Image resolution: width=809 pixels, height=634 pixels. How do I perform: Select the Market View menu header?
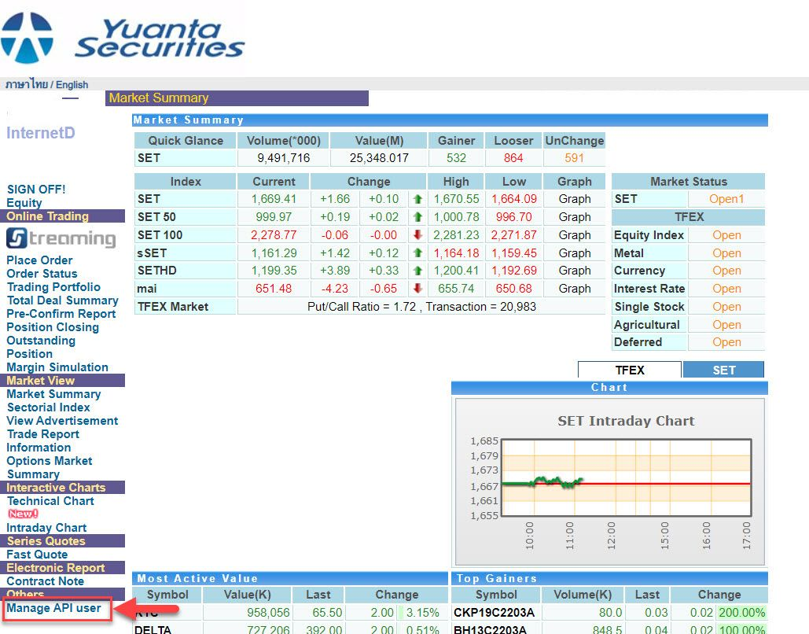62,381
